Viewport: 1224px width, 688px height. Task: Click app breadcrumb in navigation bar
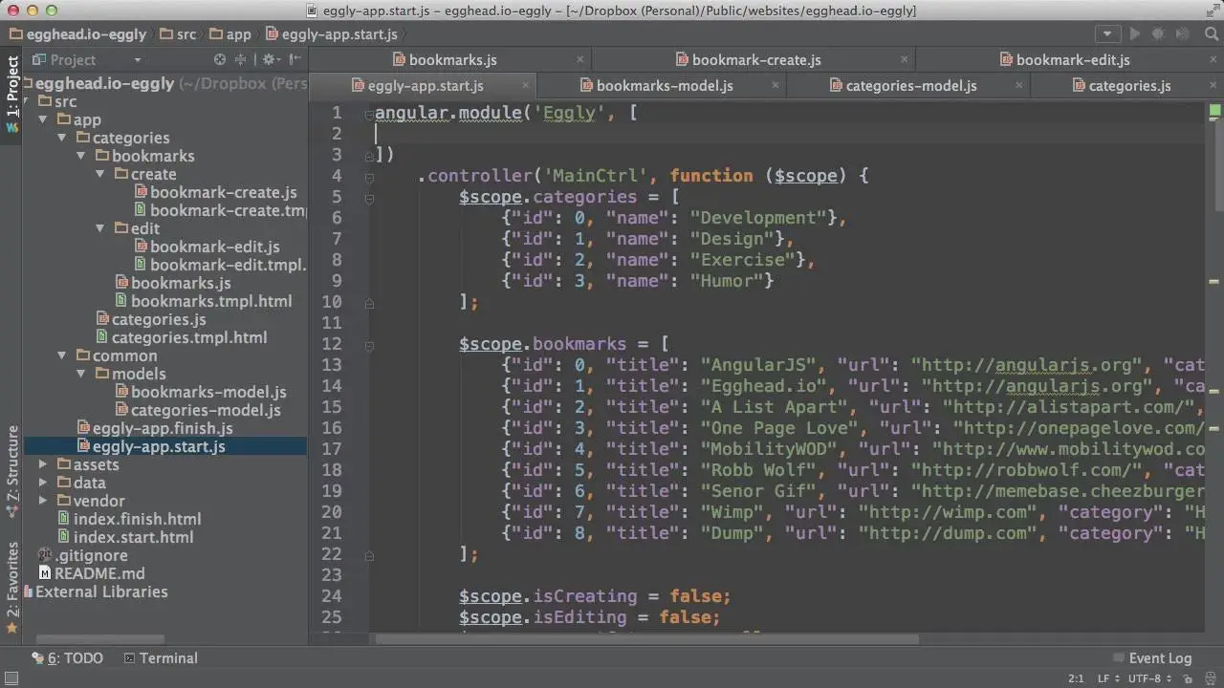click(230, 33)
